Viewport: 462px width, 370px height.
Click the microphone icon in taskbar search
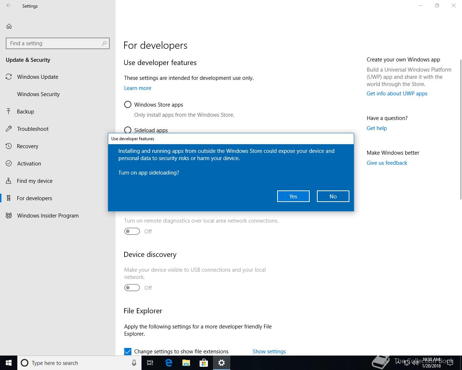134,363
